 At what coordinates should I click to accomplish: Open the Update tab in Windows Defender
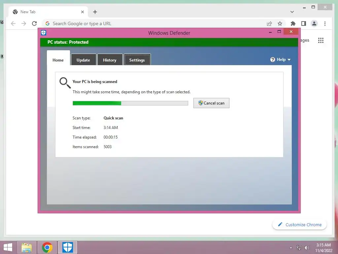coord(84,60)
